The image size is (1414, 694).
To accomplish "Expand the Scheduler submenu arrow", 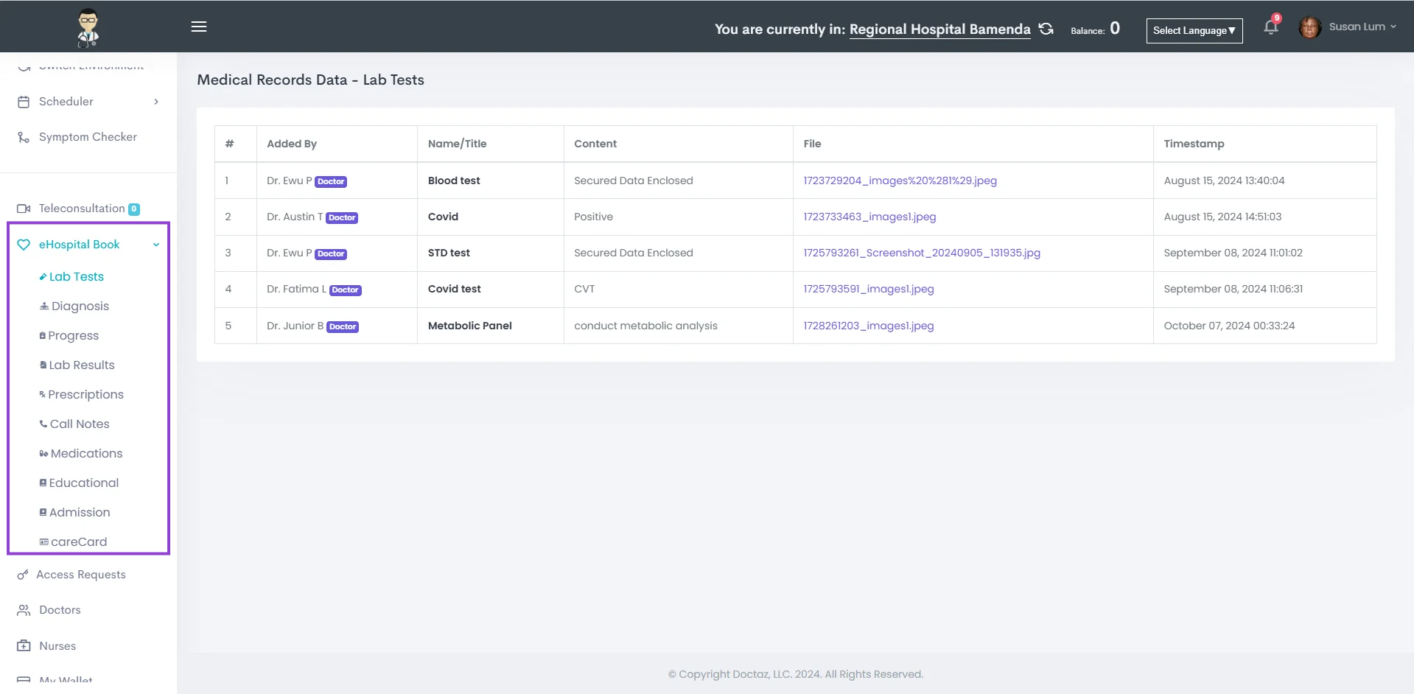I will pyautogui.click(x=156, y=102).
